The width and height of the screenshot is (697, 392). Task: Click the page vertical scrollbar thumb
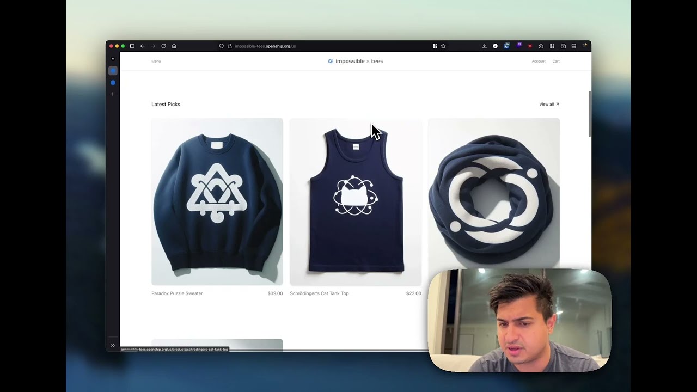click(589, 114)
